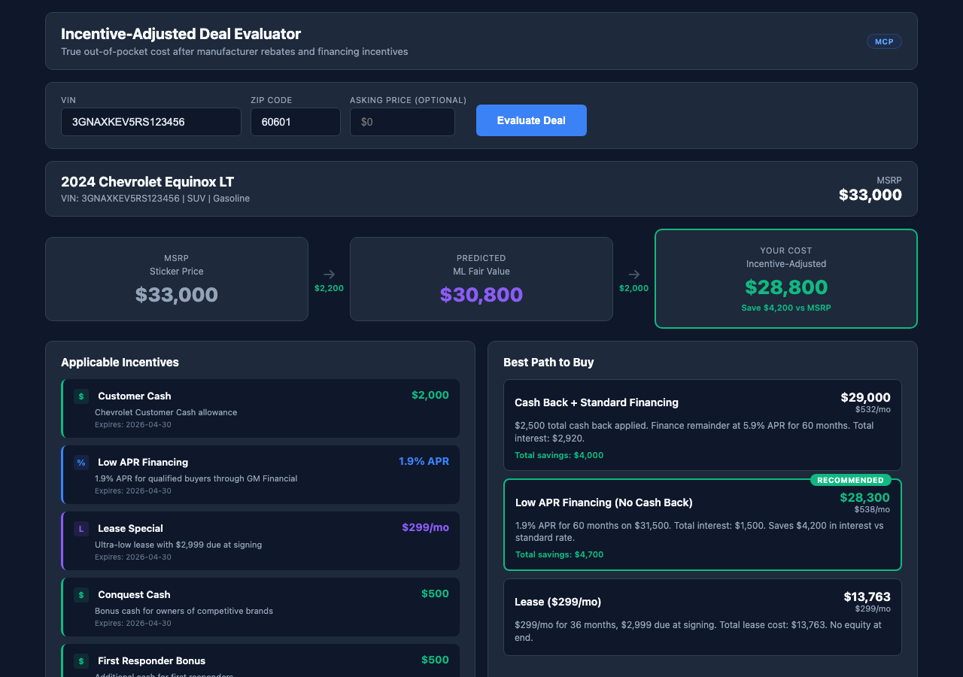Click Total savings: $4,700 text
Image resolution: width=963 pixels, height=677 pixels.
coord(559,554)
